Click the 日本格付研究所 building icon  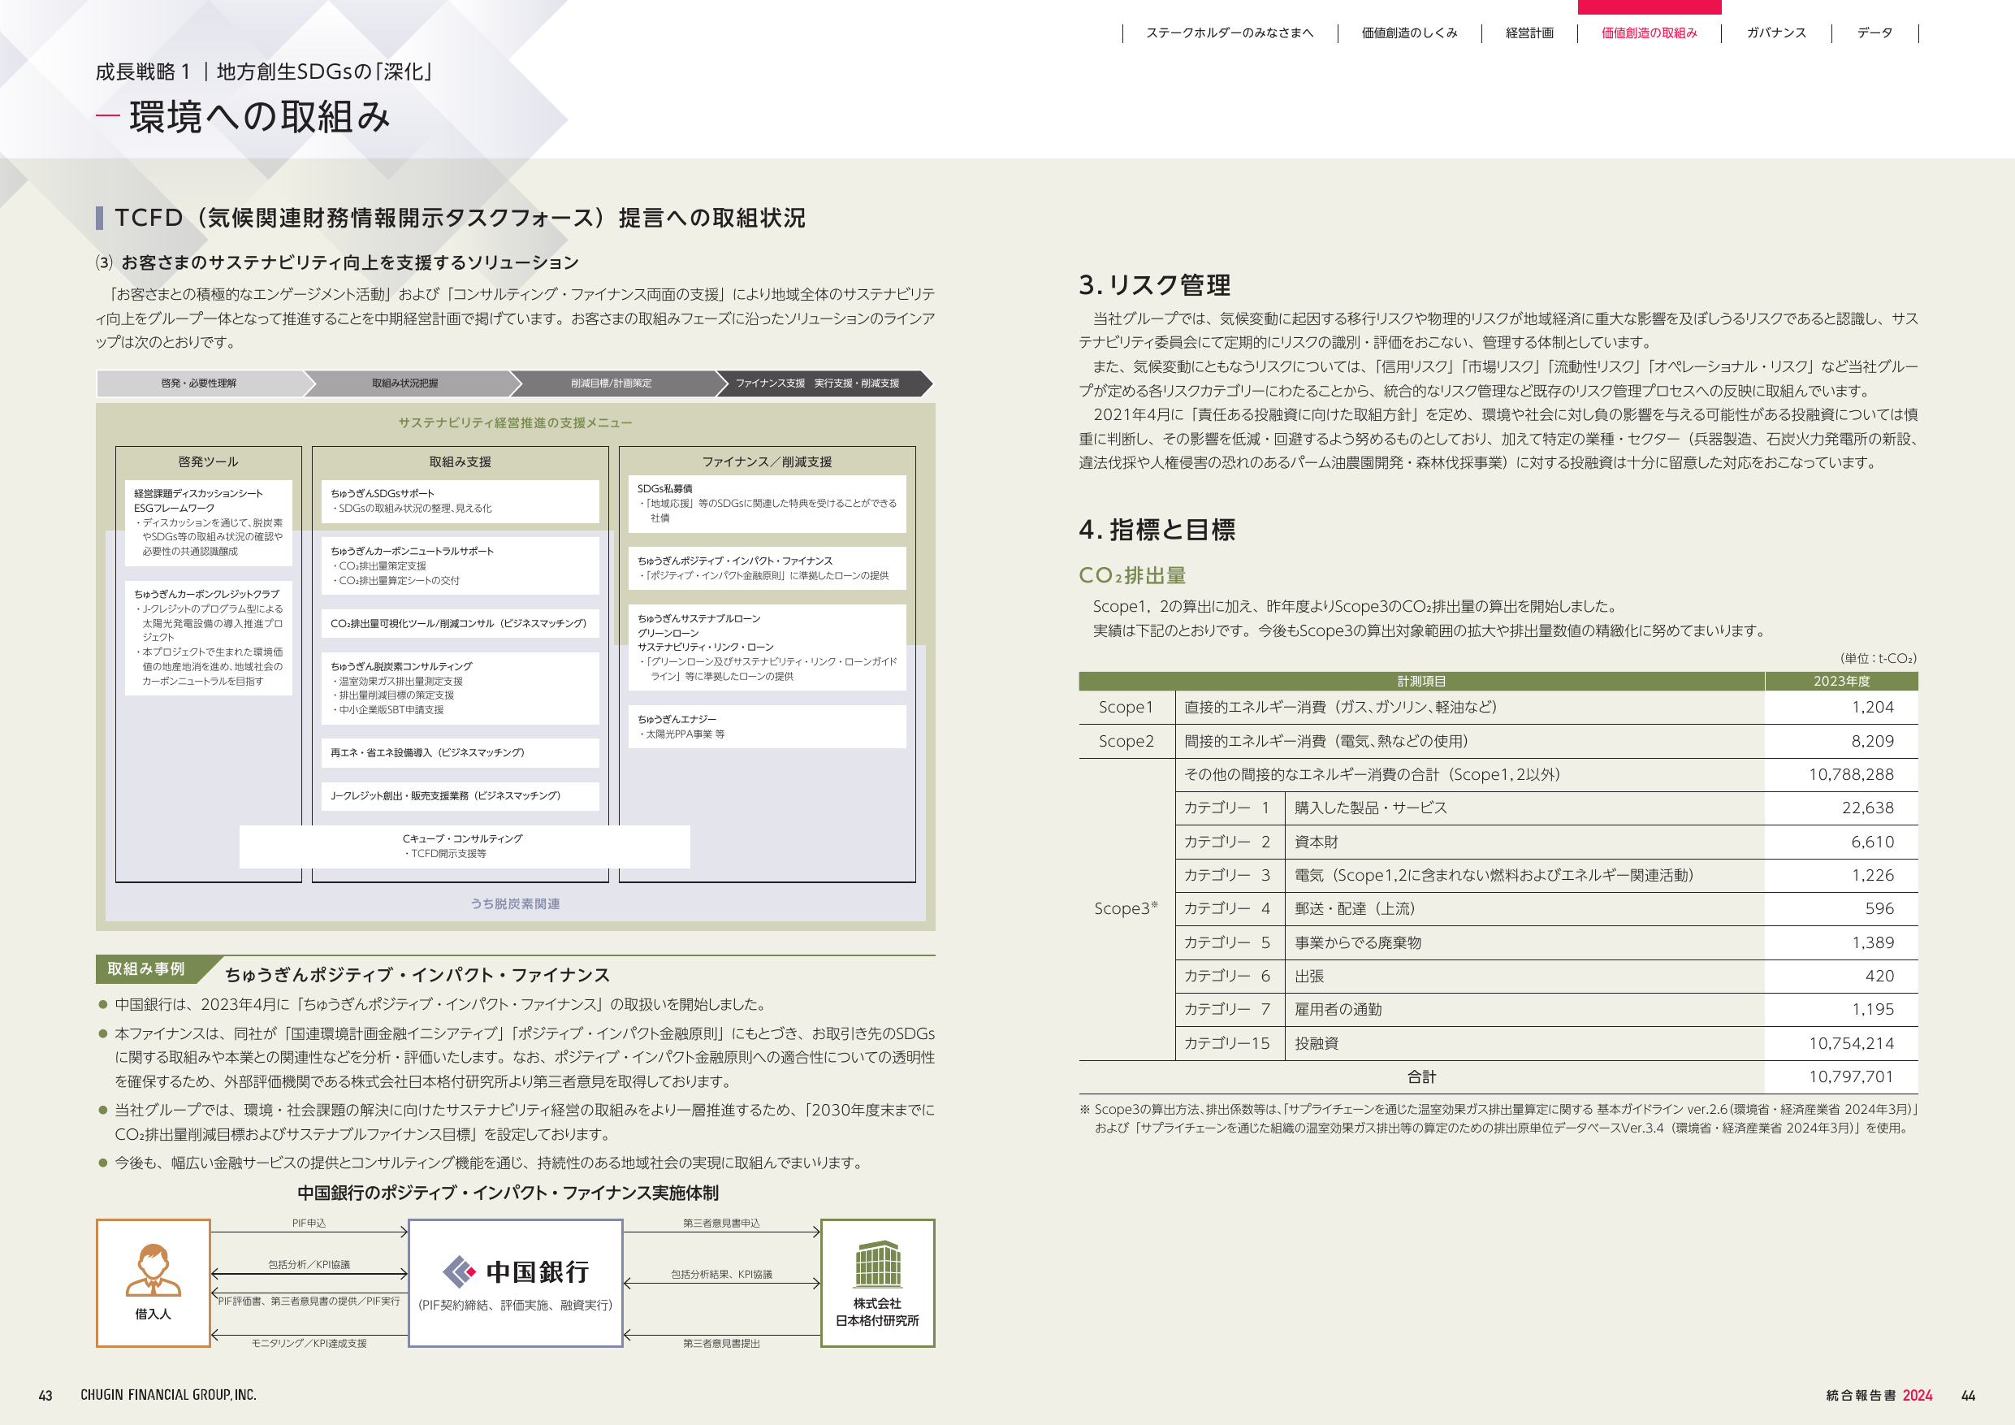[878, 1263]
